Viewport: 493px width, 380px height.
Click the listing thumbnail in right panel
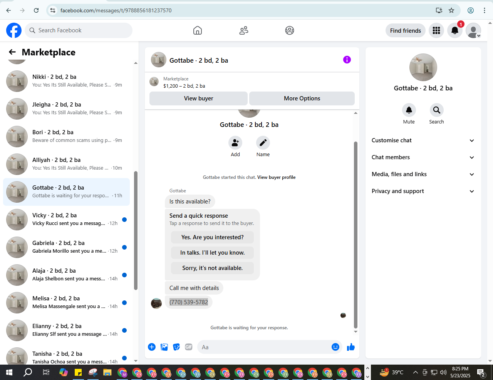coord(423,67)
